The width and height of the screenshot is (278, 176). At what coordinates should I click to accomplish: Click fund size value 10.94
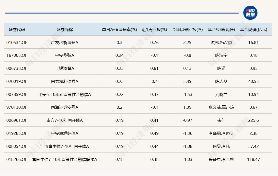coord(253,95)
